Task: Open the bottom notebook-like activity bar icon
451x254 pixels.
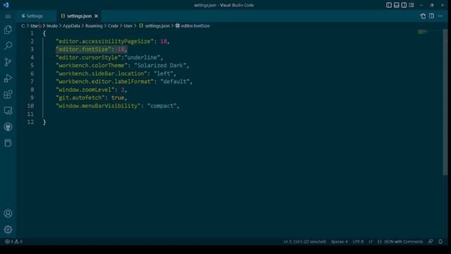Action: tap(8, 143)
